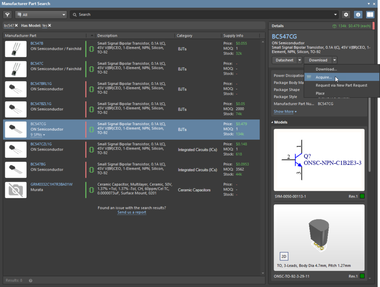
Task: Click the filter funnel icon
Action: coord(7,14)
